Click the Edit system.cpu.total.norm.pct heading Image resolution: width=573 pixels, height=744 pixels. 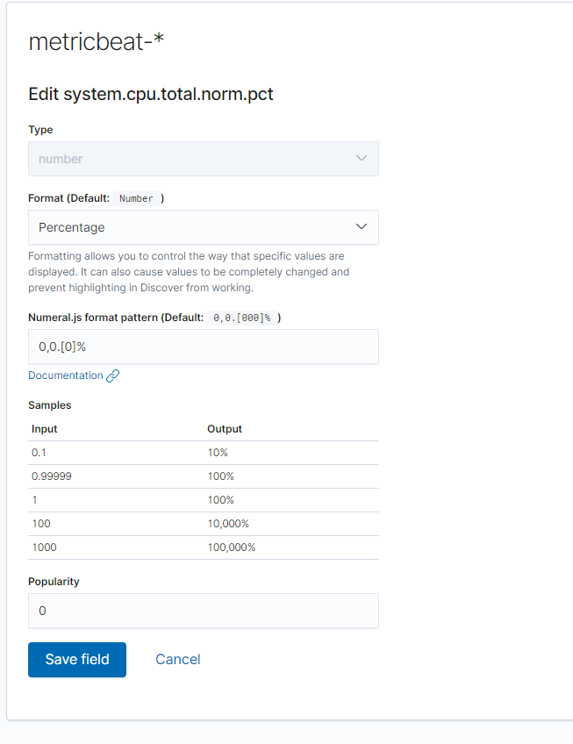[x=151, y=94]
